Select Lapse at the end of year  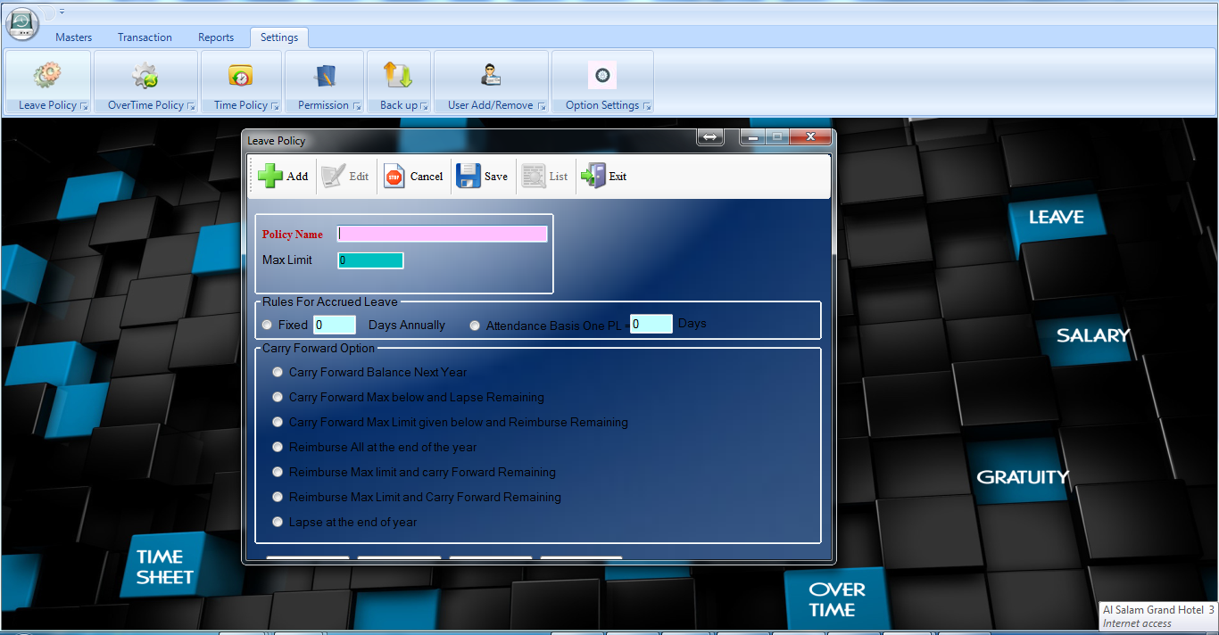(278, 522)
